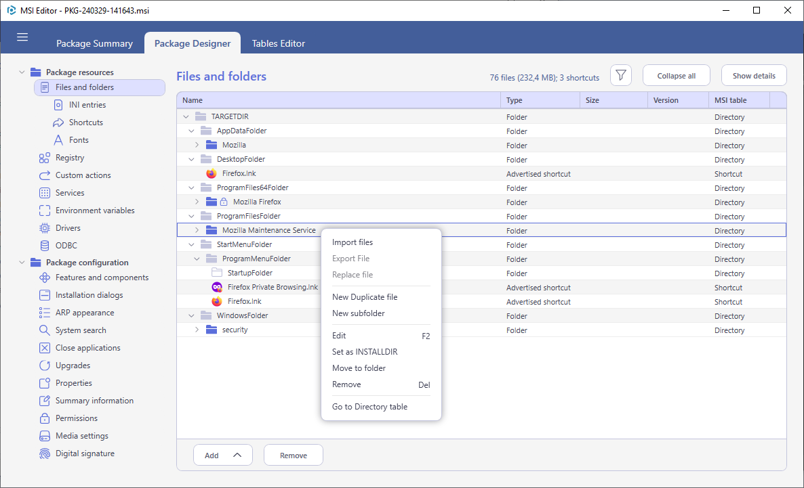804x488 pixels.
Task: Select the StartupFolder row
Action: pyautogui.click(x=481, y=273)
